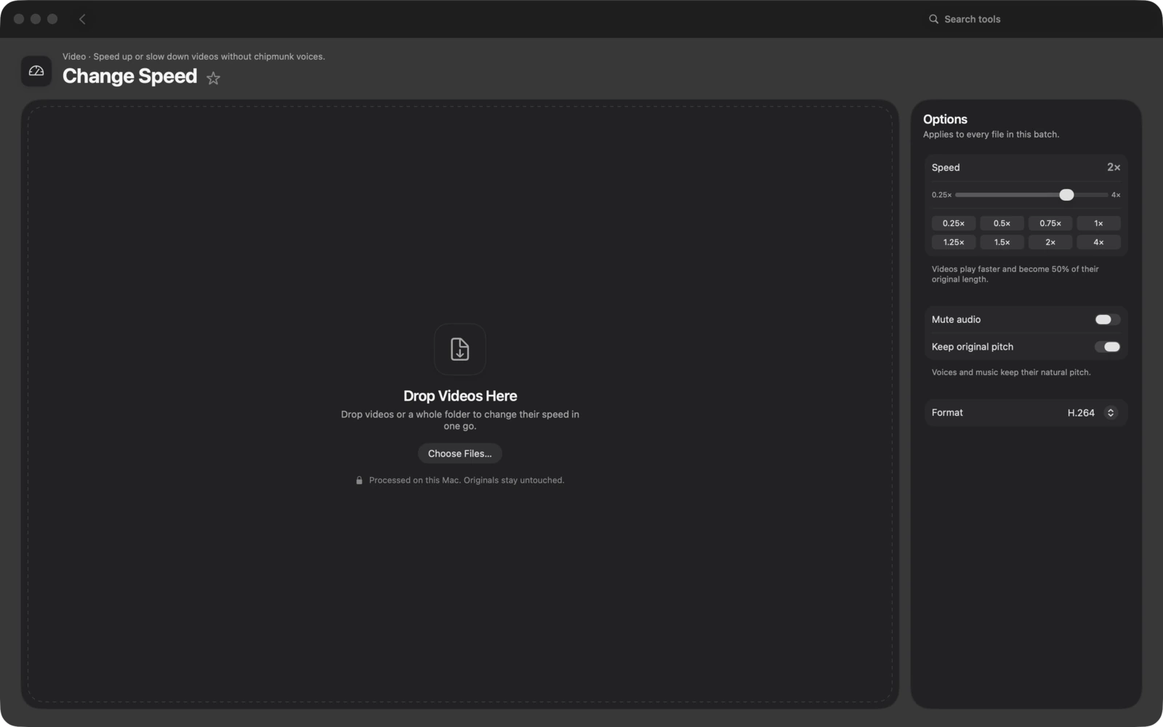Click the Options panel heading

coord(945,119)
